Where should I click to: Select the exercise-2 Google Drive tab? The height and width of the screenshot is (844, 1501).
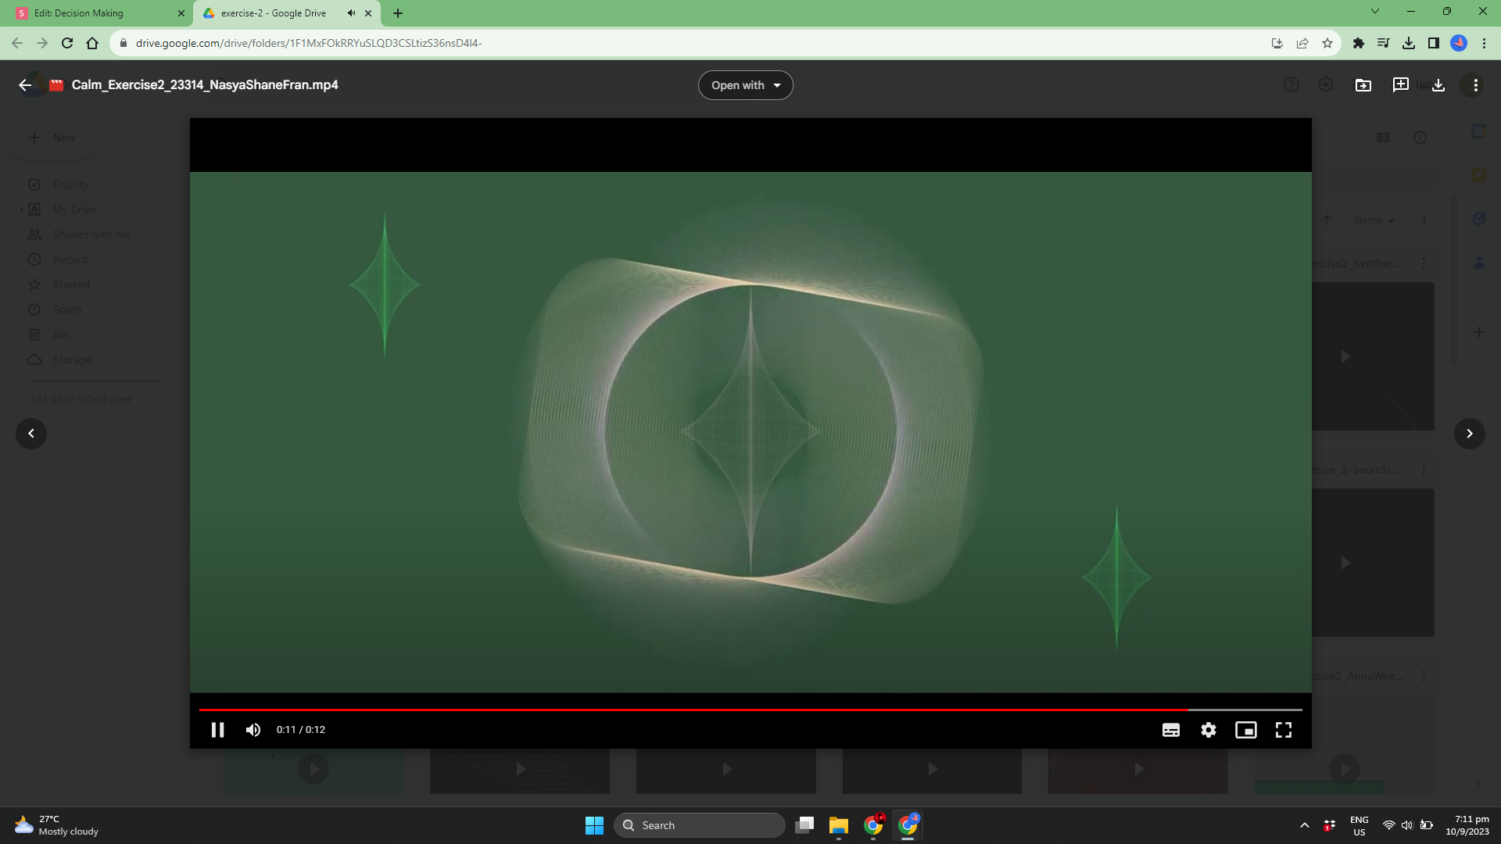click(274, 13)
